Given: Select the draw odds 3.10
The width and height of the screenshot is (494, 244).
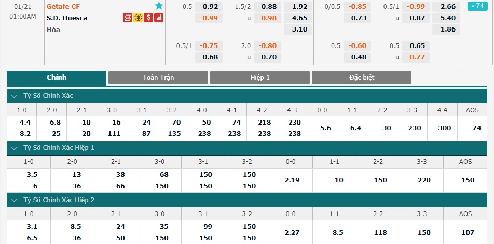Looking at the screenshot, I should [298, 29].
